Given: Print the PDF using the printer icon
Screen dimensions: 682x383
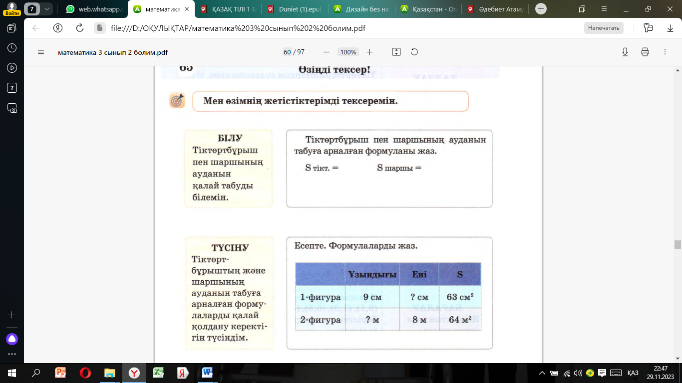Looking at the screenshot, I should click(645, 52).
